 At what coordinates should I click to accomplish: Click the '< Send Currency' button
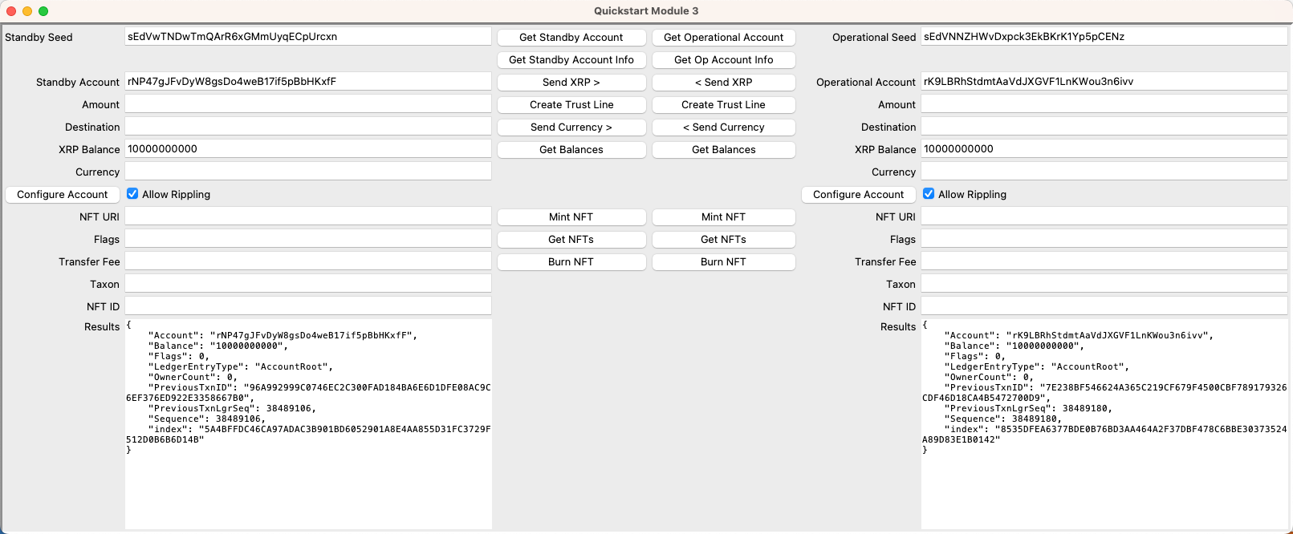(723, 127)
